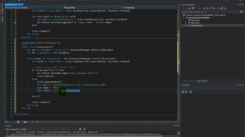This screenshot has width=245, height=137.
Task: Collapse the Using trans block outlining toggle
Action: pos(16,59)
